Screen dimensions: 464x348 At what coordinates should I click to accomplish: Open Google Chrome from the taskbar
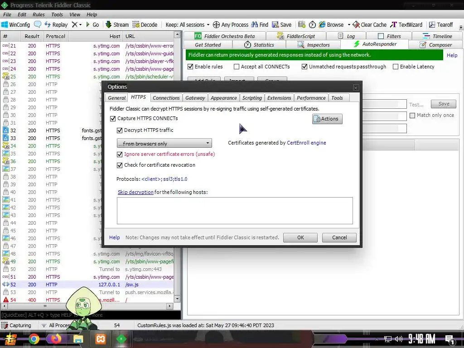click(x=34, y=339)
